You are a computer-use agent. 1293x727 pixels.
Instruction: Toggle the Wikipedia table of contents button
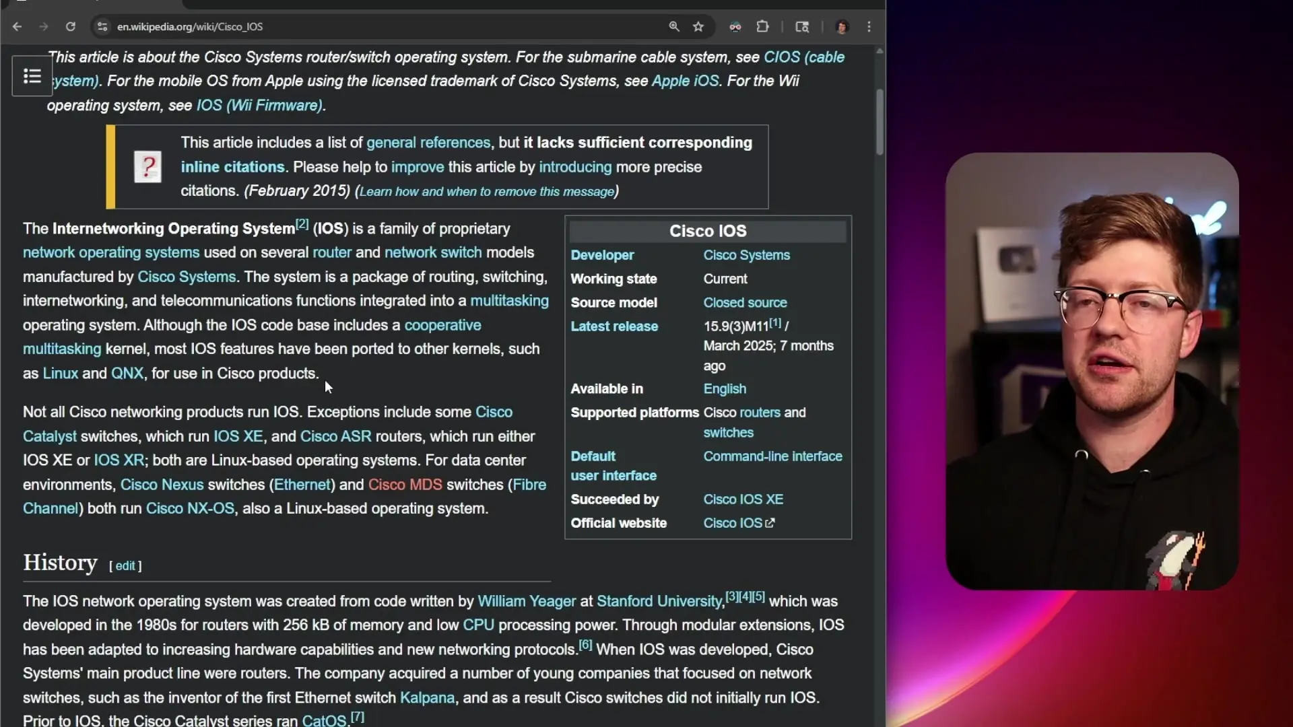coord(32,76)
